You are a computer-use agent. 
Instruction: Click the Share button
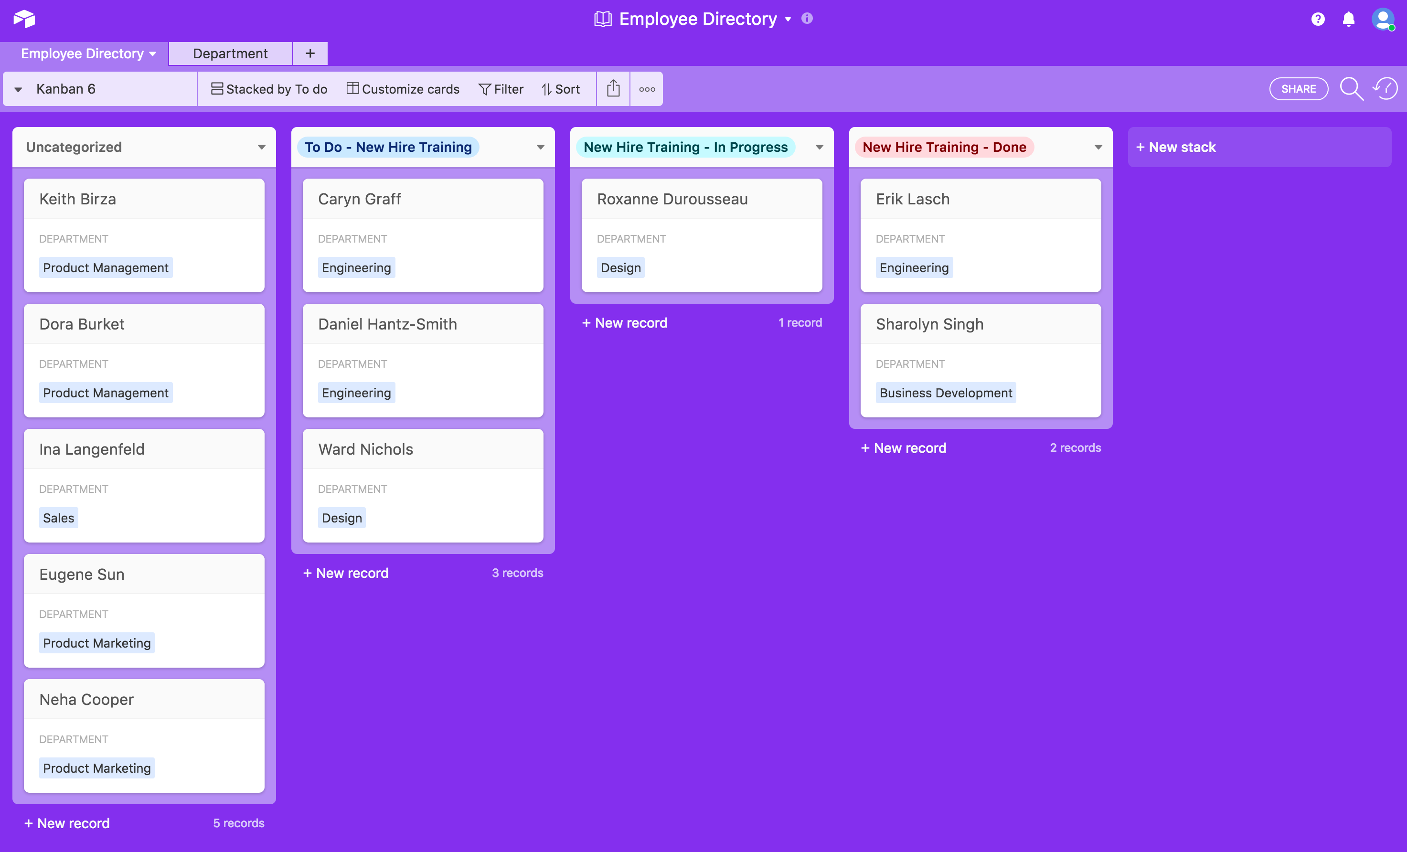(x=1299, y=88)
